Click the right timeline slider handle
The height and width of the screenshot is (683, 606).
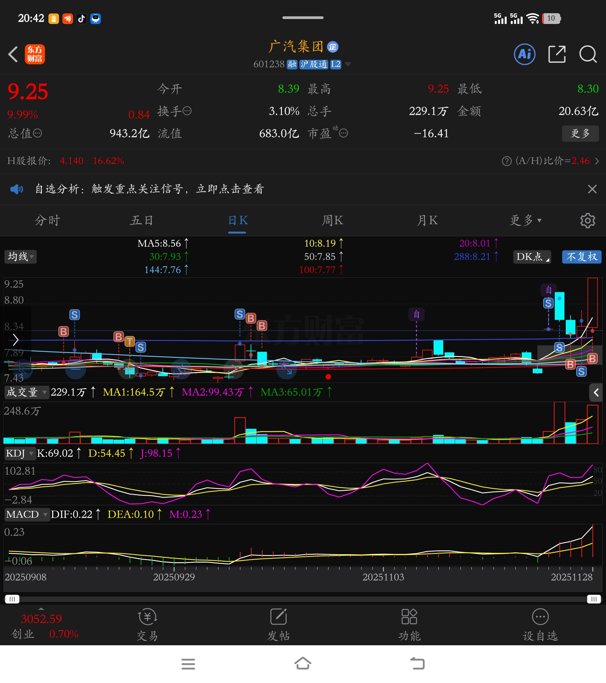tap(594, 599)
